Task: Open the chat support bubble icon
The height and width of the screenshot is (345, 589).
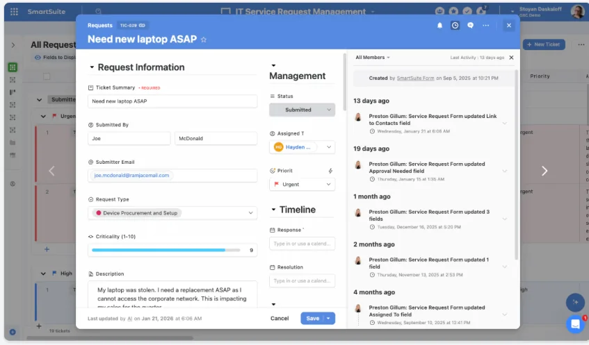Action: [575, 324]
